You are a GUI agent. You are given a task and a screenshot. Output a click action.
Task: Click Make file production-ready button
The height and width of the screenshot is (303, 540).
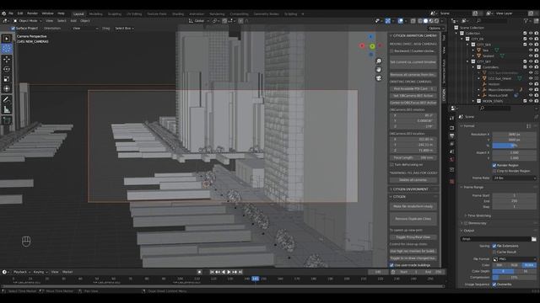point(413,206)
